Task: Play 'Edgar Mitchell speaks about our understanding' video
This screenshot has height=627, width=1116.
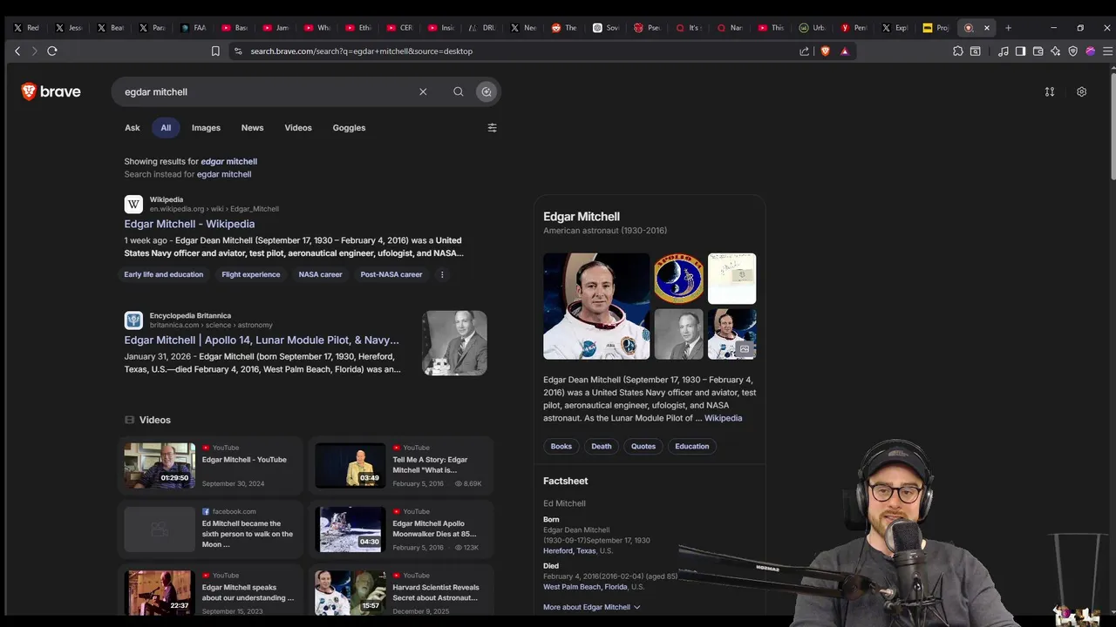Action: click(160, 593)
